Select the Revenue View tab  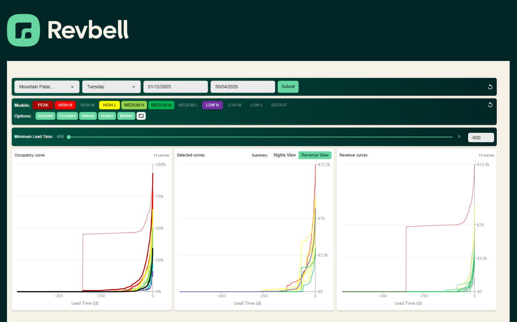point(315,155)
